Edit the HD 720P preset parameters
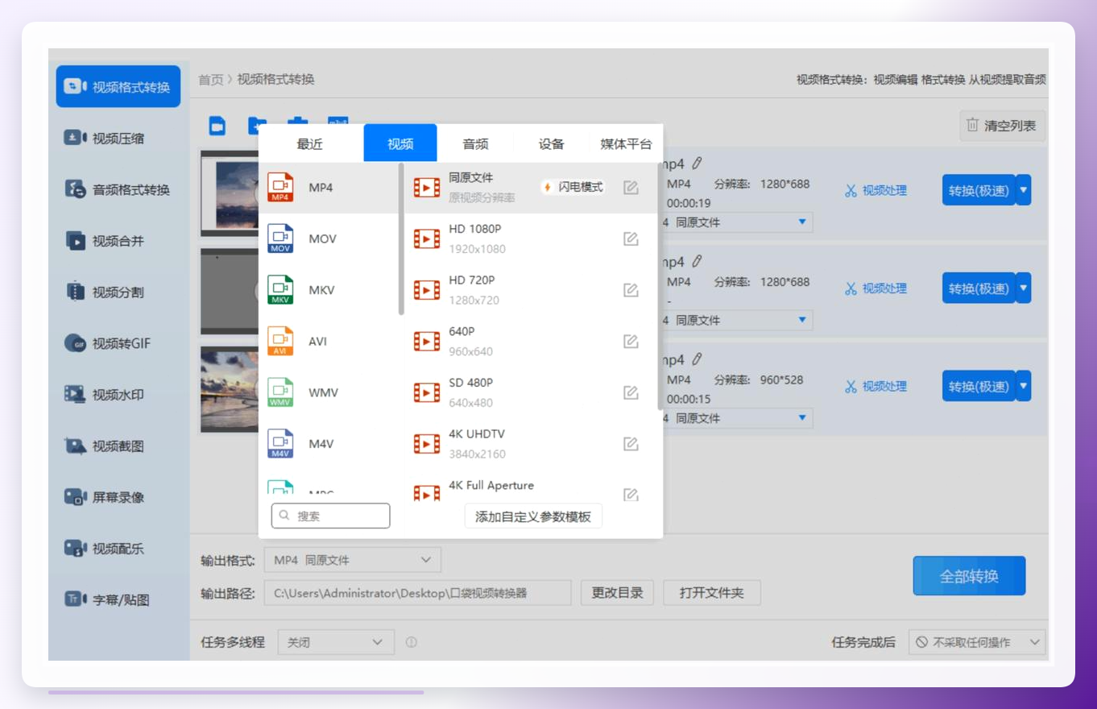The image size is (1097, 709). click(x=631, y=290)
